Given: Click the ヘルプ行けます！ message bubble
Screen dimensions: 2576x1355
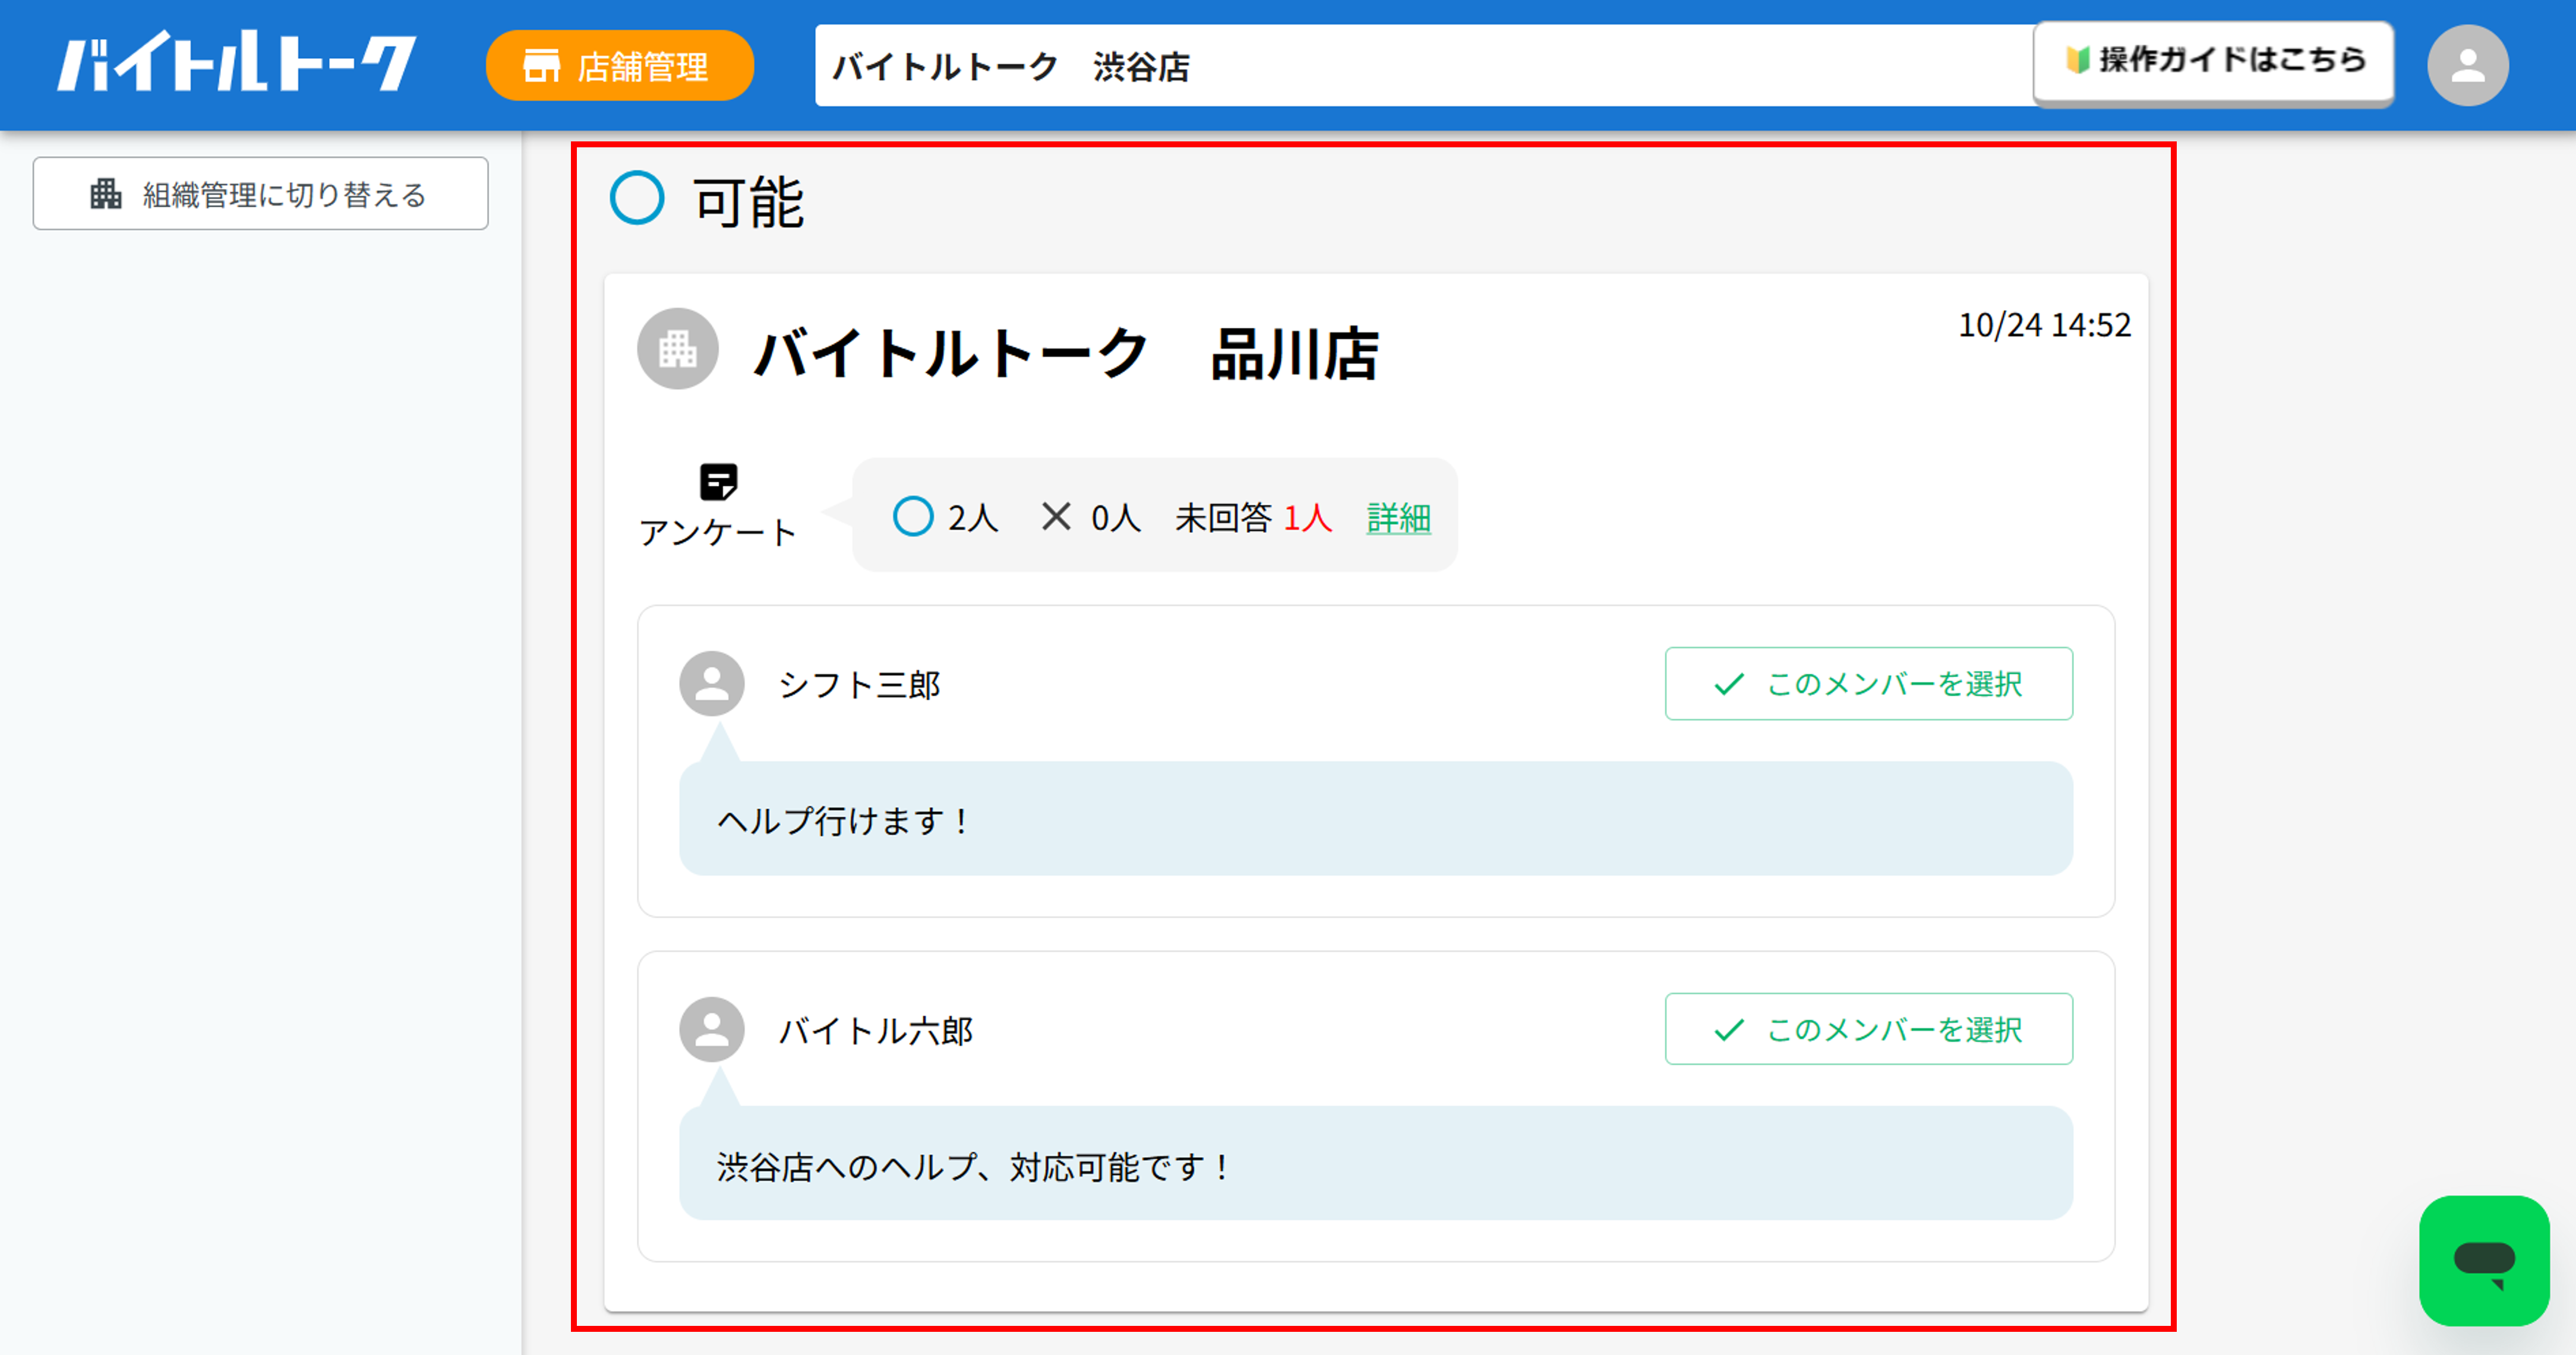Looking at the screenshot, I should click(x=1376, y=819).
